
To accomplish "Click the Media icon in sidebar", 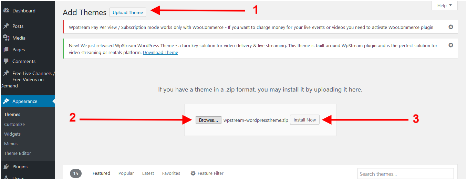I will click(6, 38).
